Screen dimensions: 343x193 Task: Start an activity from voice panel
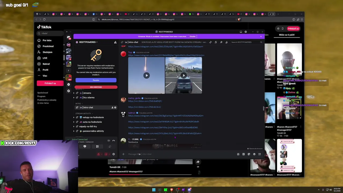click(97, 146)
